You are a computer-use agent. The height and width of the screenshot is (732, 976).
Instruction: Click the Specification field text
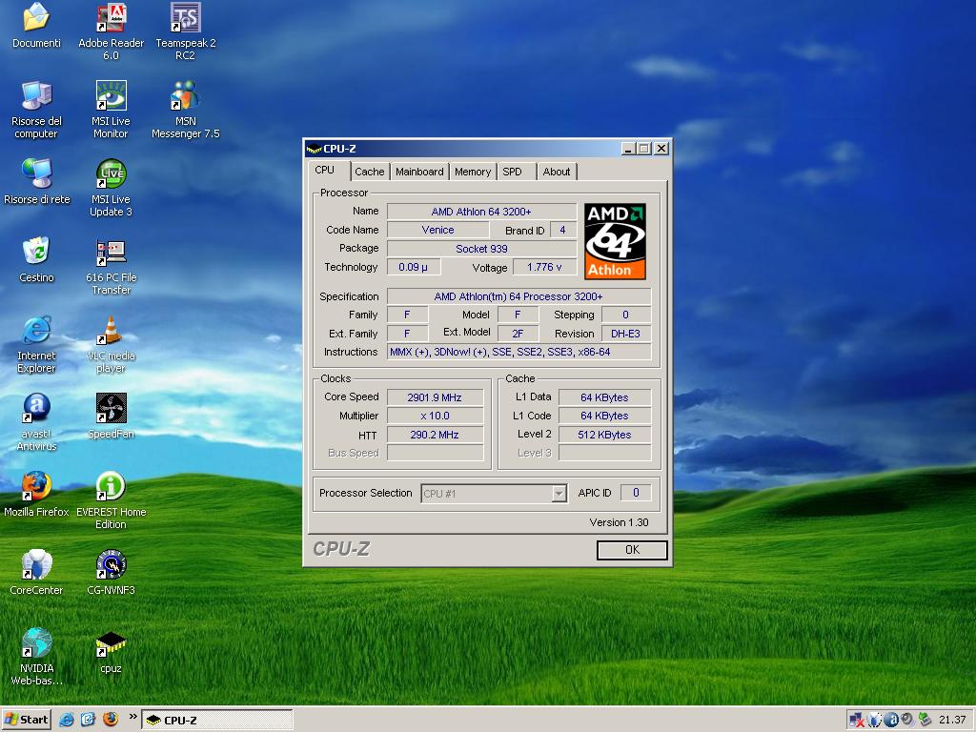[x=519, y=296]
